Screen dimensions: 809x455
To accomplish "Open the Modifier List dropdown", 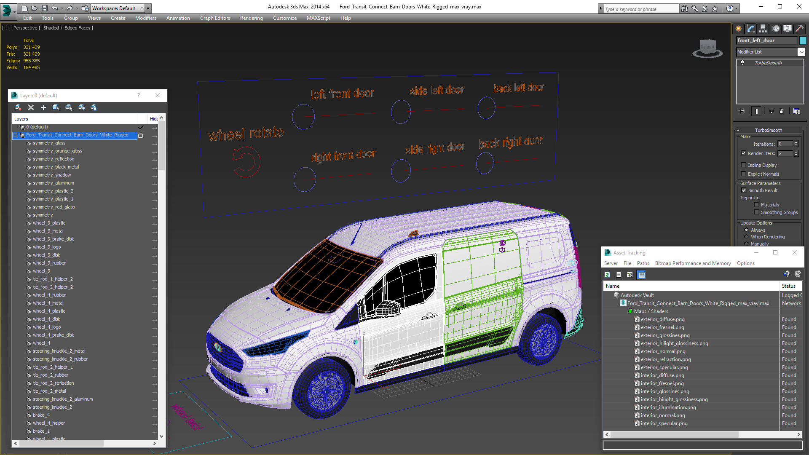I will click(x=801, y=52).
